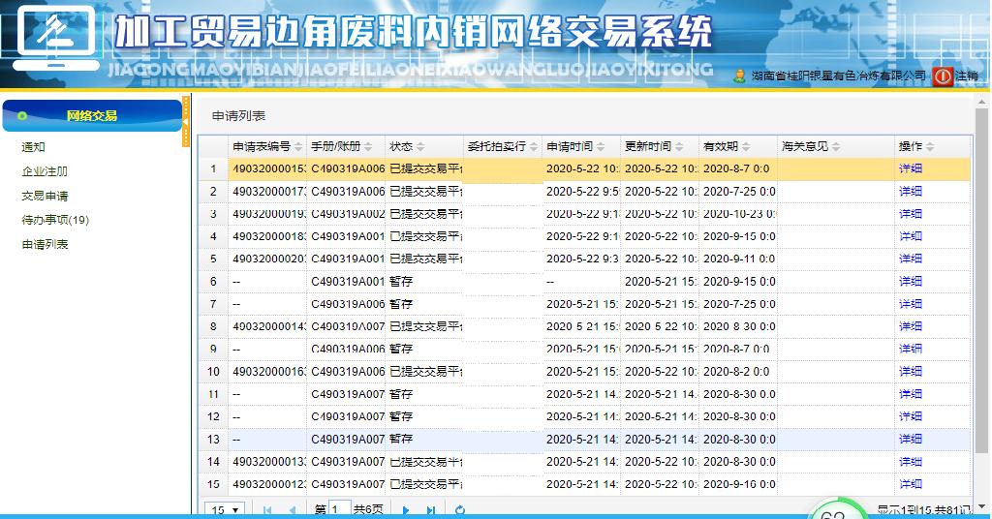Screen dimensions: 992x519
Task: Go to next page arrow
Action: pos(406,510)
